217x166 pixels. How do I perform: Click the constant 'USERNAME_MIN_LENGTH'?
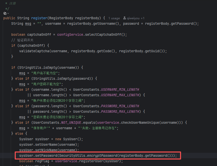point(120,90)
